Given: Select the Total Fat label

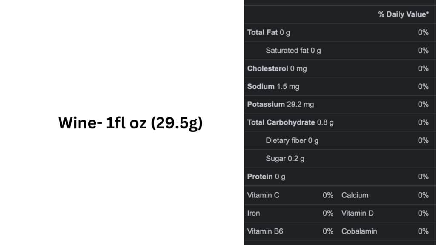Looking at the screenshot, I should click(x=269, y=32).
